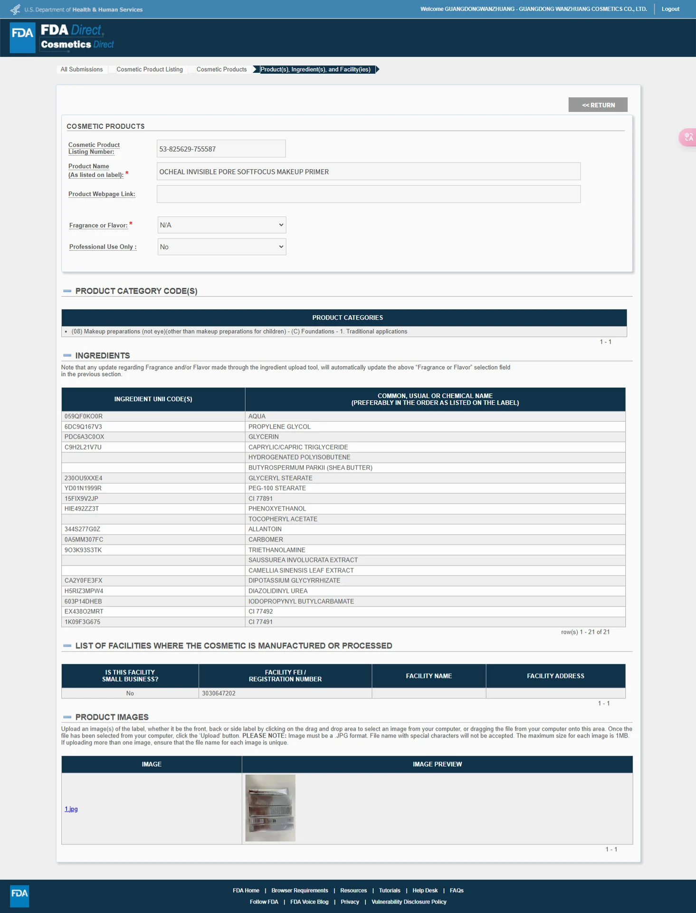
Task: Click the Ingredient UNII Code(s) column header
Action: (x=153, y=399)
